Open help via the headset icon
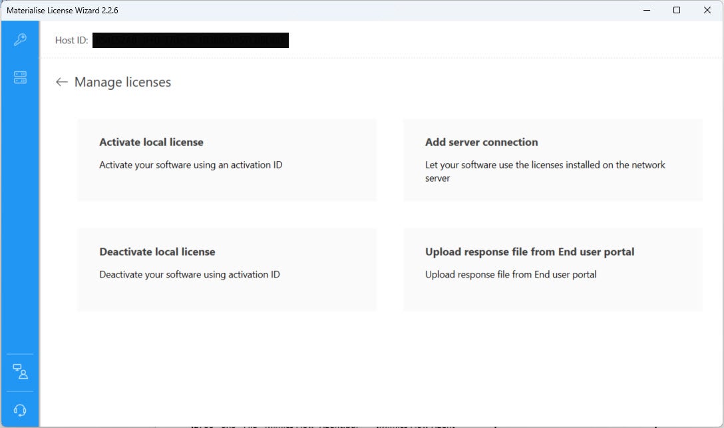The width and height of the screenshot is (724, 428). (x=20, y=409)
